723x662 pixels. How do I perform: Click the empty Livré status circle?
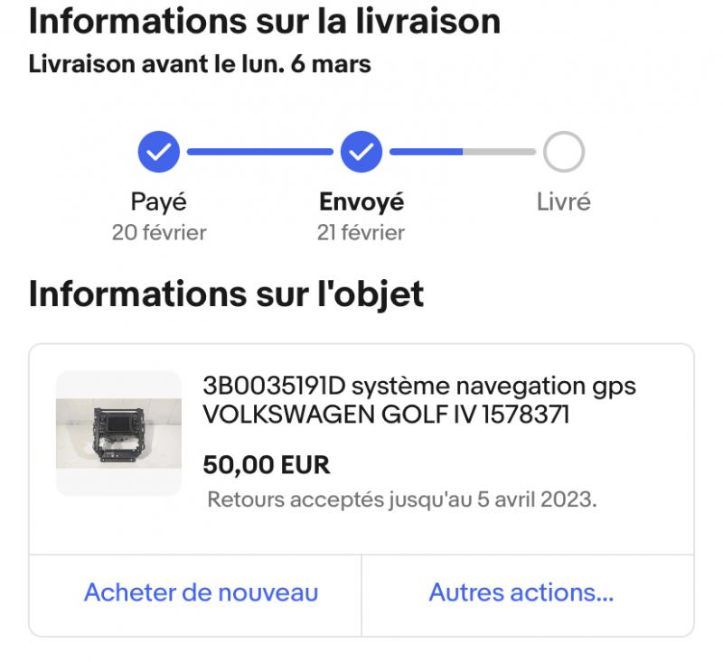[x=563, y=152]
